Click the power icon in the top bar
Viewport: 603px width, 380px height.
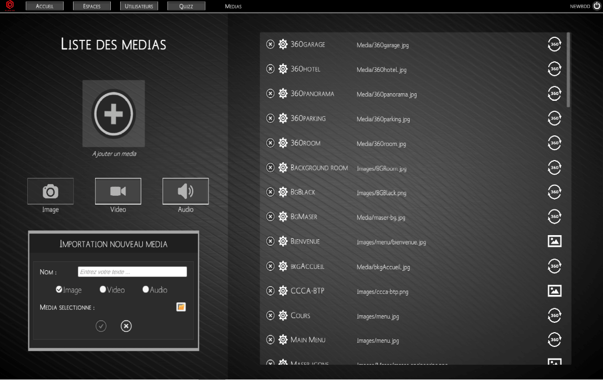(x=596, y=6)
